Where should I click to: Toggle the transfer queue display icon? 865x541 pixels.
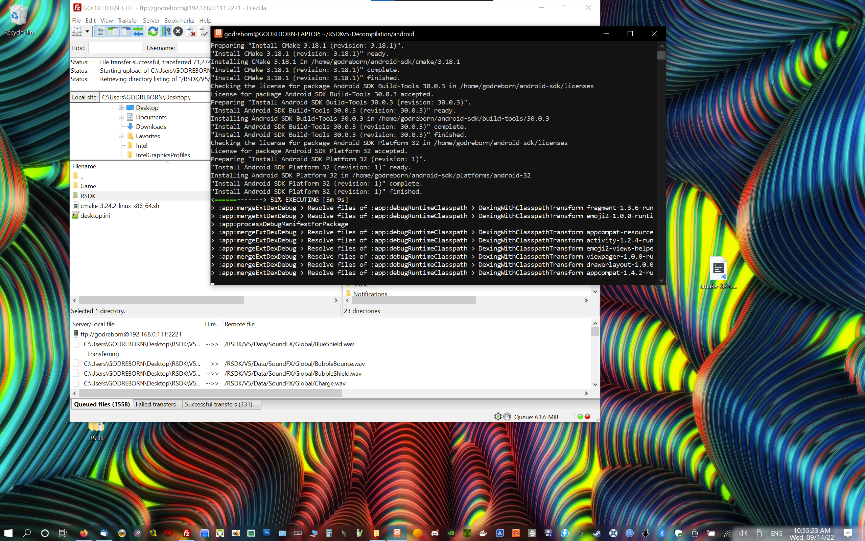[x=138, y=32]
